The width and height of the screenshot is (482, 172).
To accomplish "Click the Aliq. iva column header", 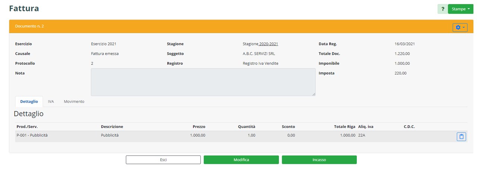I will tap(366, 127).
